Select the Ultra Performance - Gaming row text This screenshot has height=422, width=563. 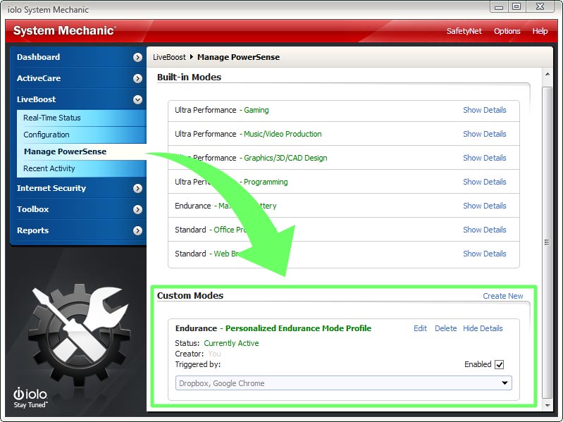(x=221, y=110)
